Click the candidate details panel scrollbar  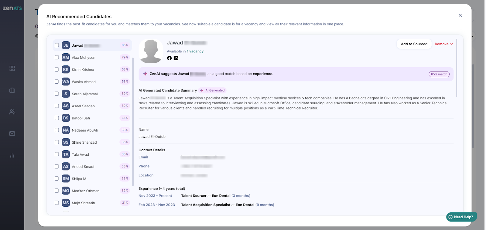pos(456,68)
